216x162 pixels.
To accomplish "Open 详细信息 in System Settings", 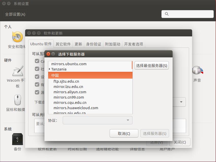I will coord(137,149).
